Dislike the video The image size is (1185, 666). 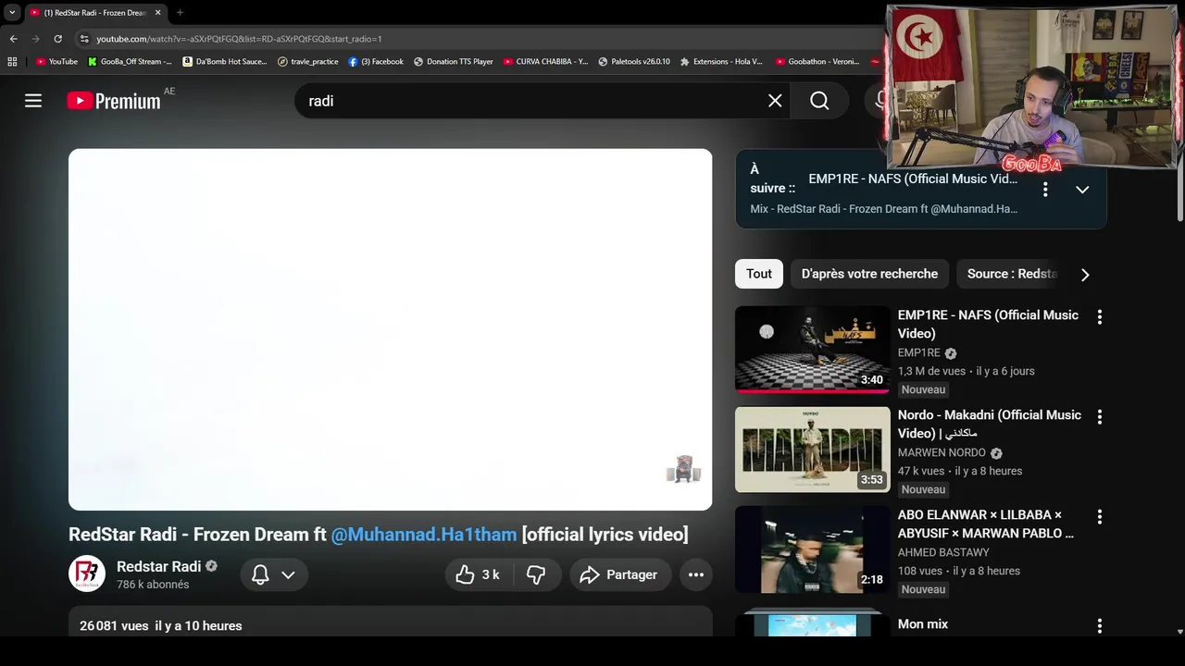536,574
